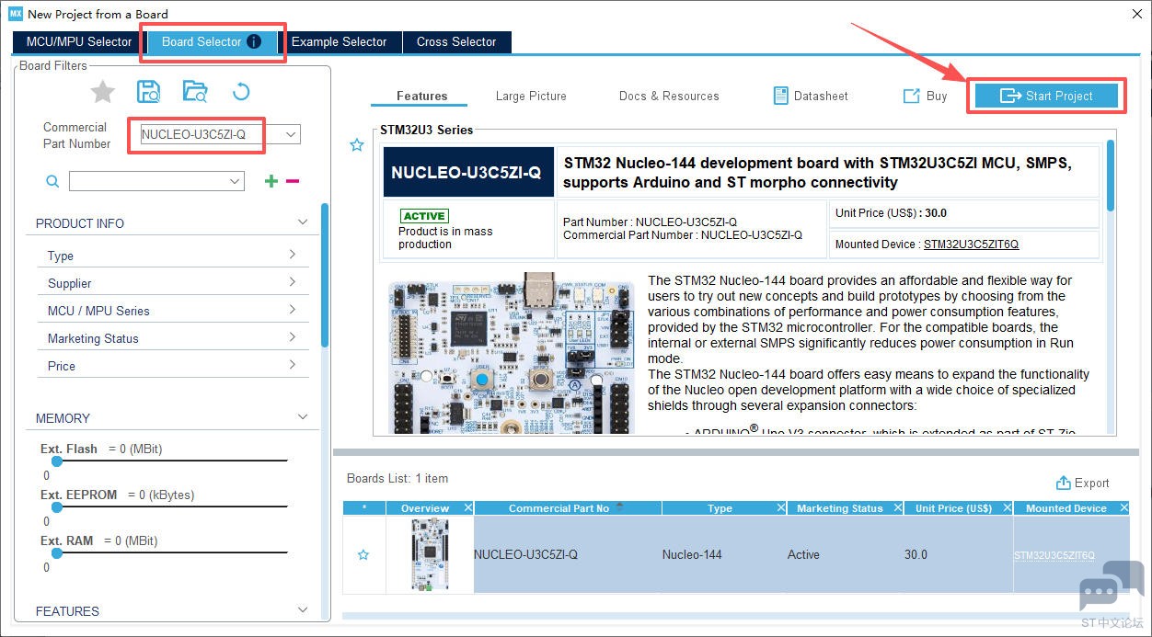The height and width of the screenshot is (637, 1152).
Task: Close the Unit Price column header
Action: click(x=1007, y=507)
